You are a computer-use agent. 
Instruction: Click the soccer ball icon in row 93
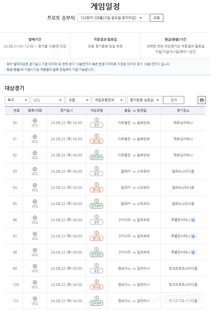35,169
